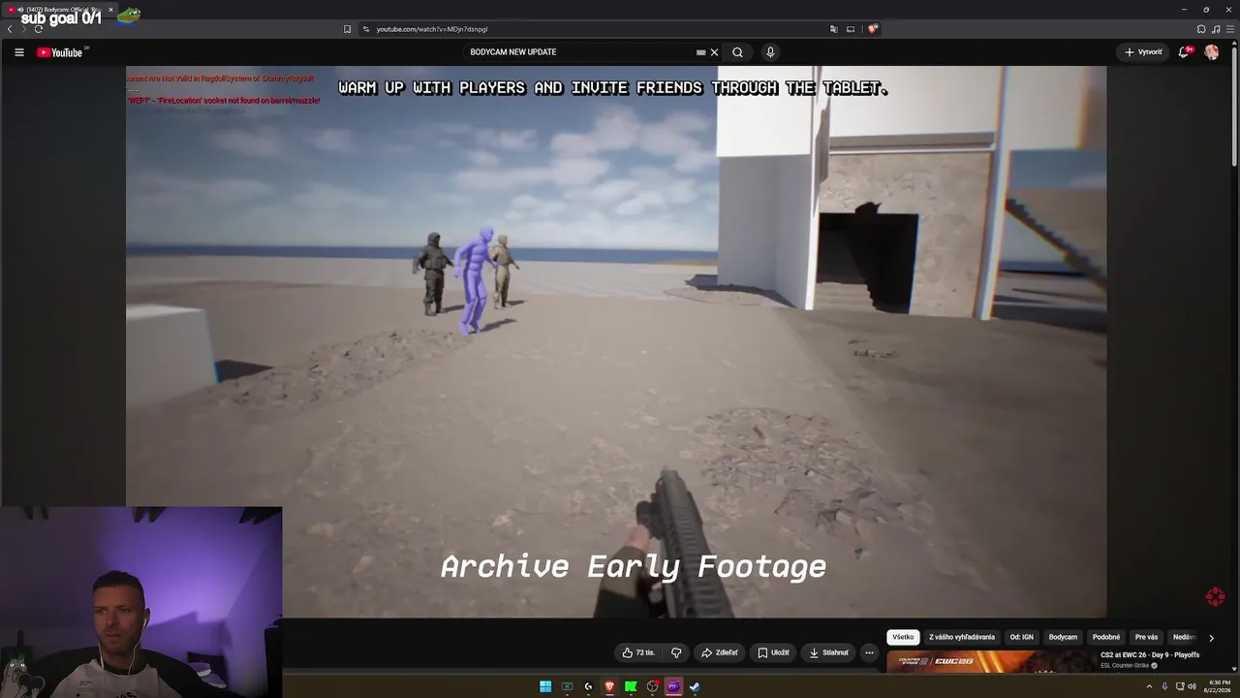Open the taskbar clock and date
Screen dimensions: 1240x698
click(1217, 687)
